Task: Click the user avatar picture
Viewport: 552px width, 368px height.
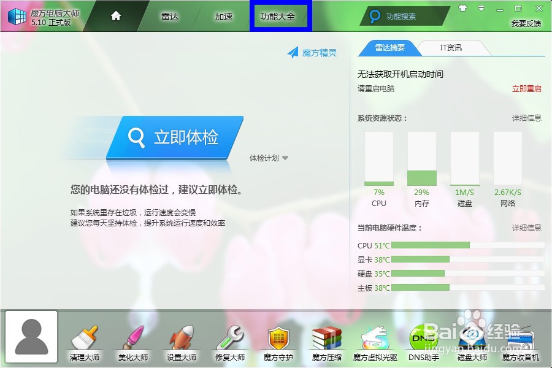Action: pyautogui.click(x=31, y=337)
